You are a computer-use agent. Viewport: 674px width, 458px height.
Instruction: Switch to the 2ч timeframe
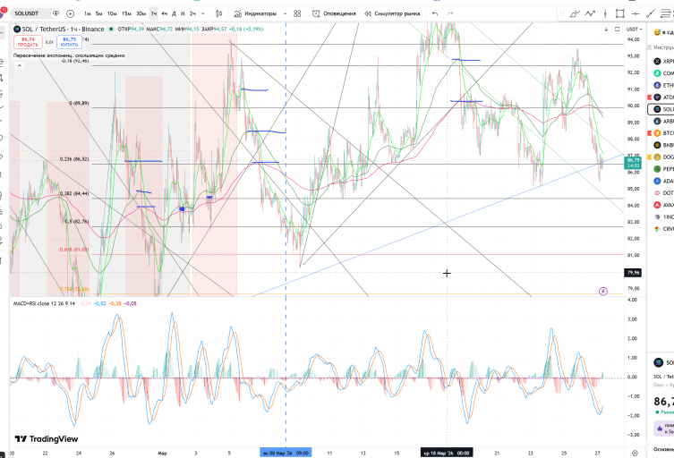[x=192, y=13]
